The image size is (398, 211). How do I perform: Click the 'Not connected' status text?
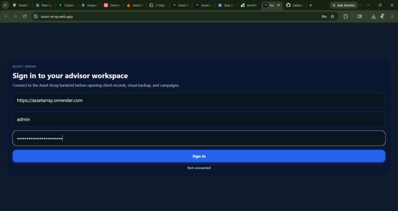click(x=199, y=168)
